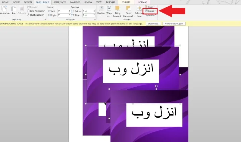Click the rotation handle of selected picture
Viewport: 241px width, 142px height.
(156, 86)
